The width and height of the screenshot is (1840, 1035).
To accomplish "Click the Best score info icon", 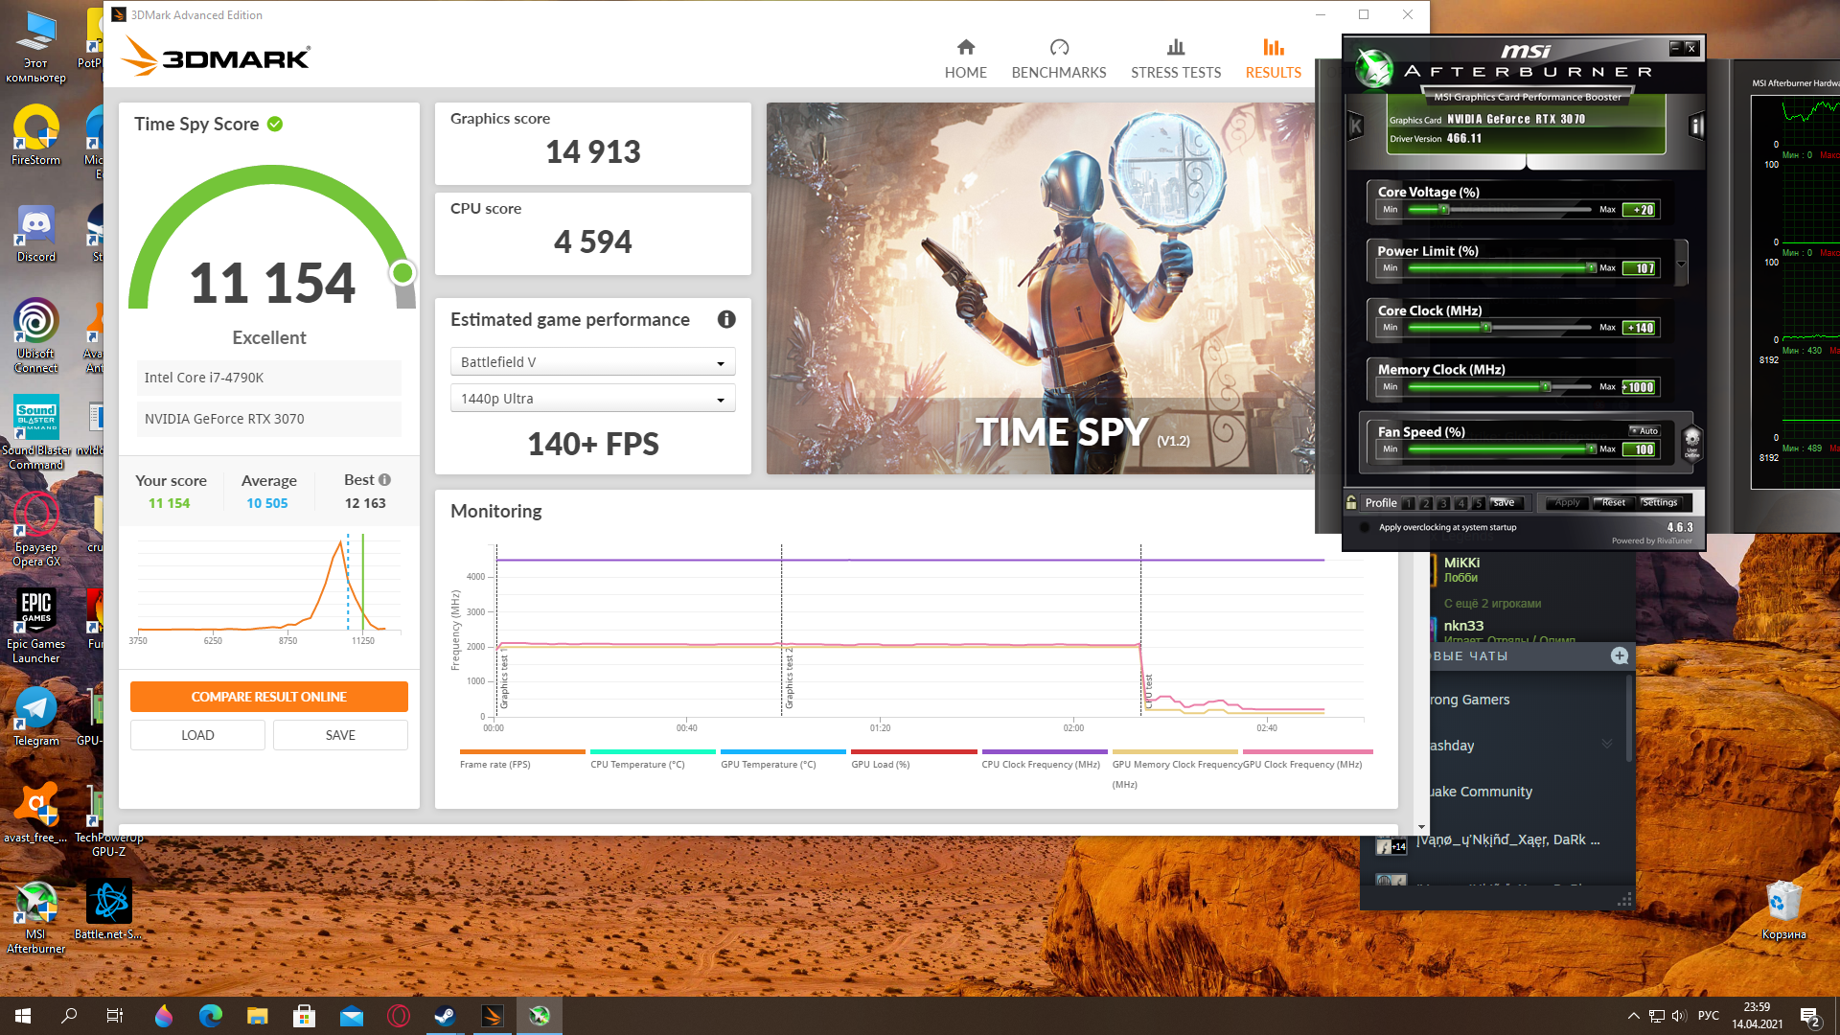I will pos(384,480).
